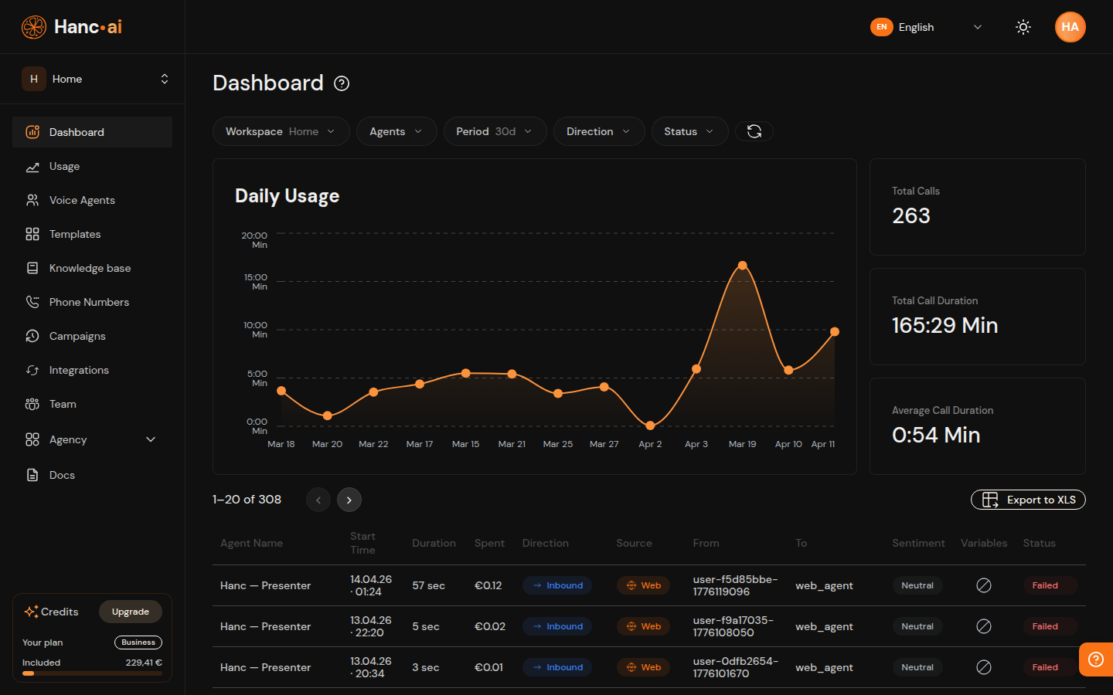The height and width of the screenshot is (695, 1113).
Task: Open Campaigns via its clock icon
Action: coord(32,336)
